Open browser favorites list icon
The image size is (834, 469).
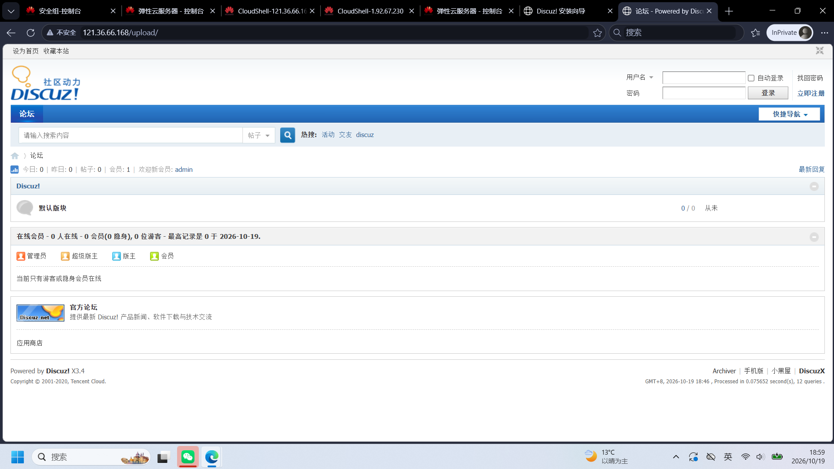(756, 33)
